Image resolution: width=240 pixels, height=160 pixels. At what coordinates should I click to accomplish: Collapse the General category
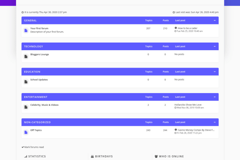[x=215, y=20]
